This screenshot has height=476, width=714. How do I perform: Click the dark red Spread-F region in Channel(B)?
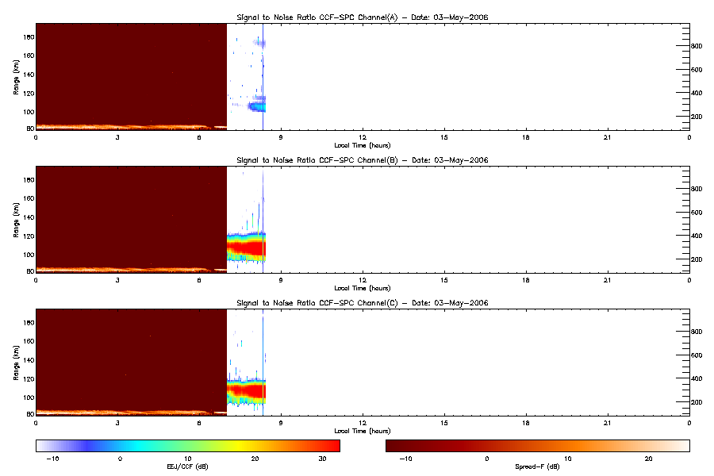click(131, 217)
